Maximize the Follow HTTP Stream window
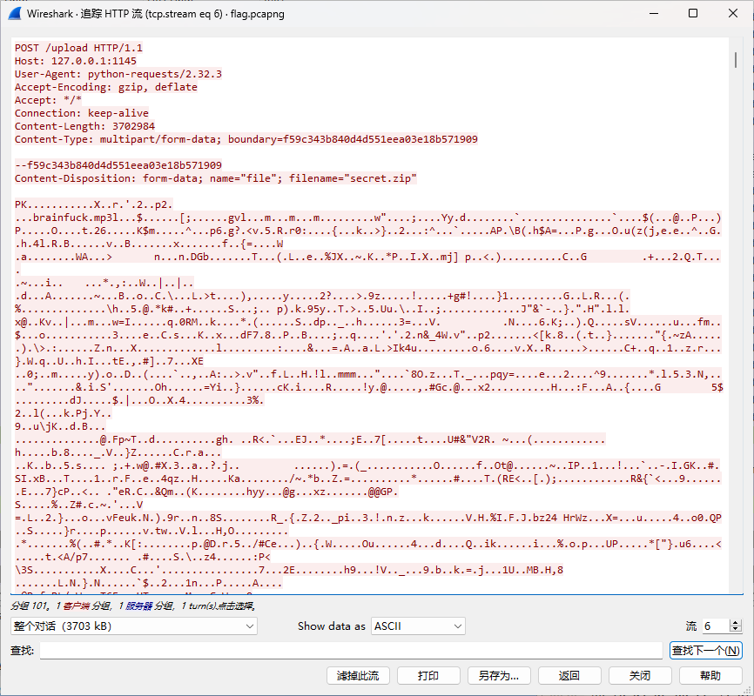Image resolution: width=754 pixels, height=696 pixels. click(692, 14)
